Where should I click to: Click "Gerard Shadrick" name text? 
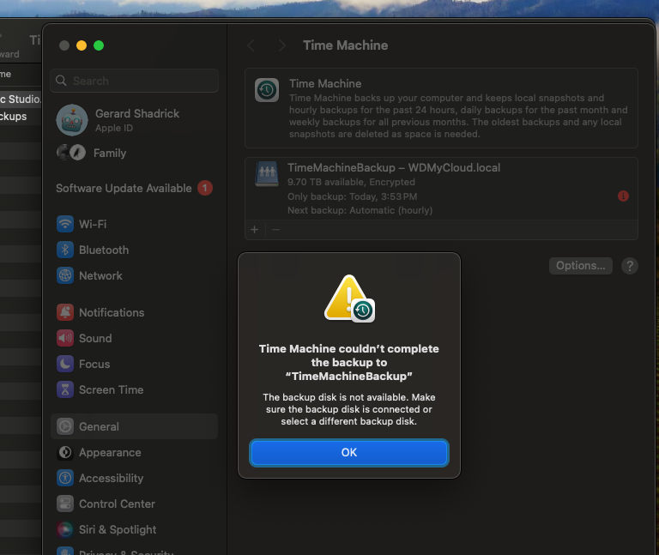coord(137,113)
